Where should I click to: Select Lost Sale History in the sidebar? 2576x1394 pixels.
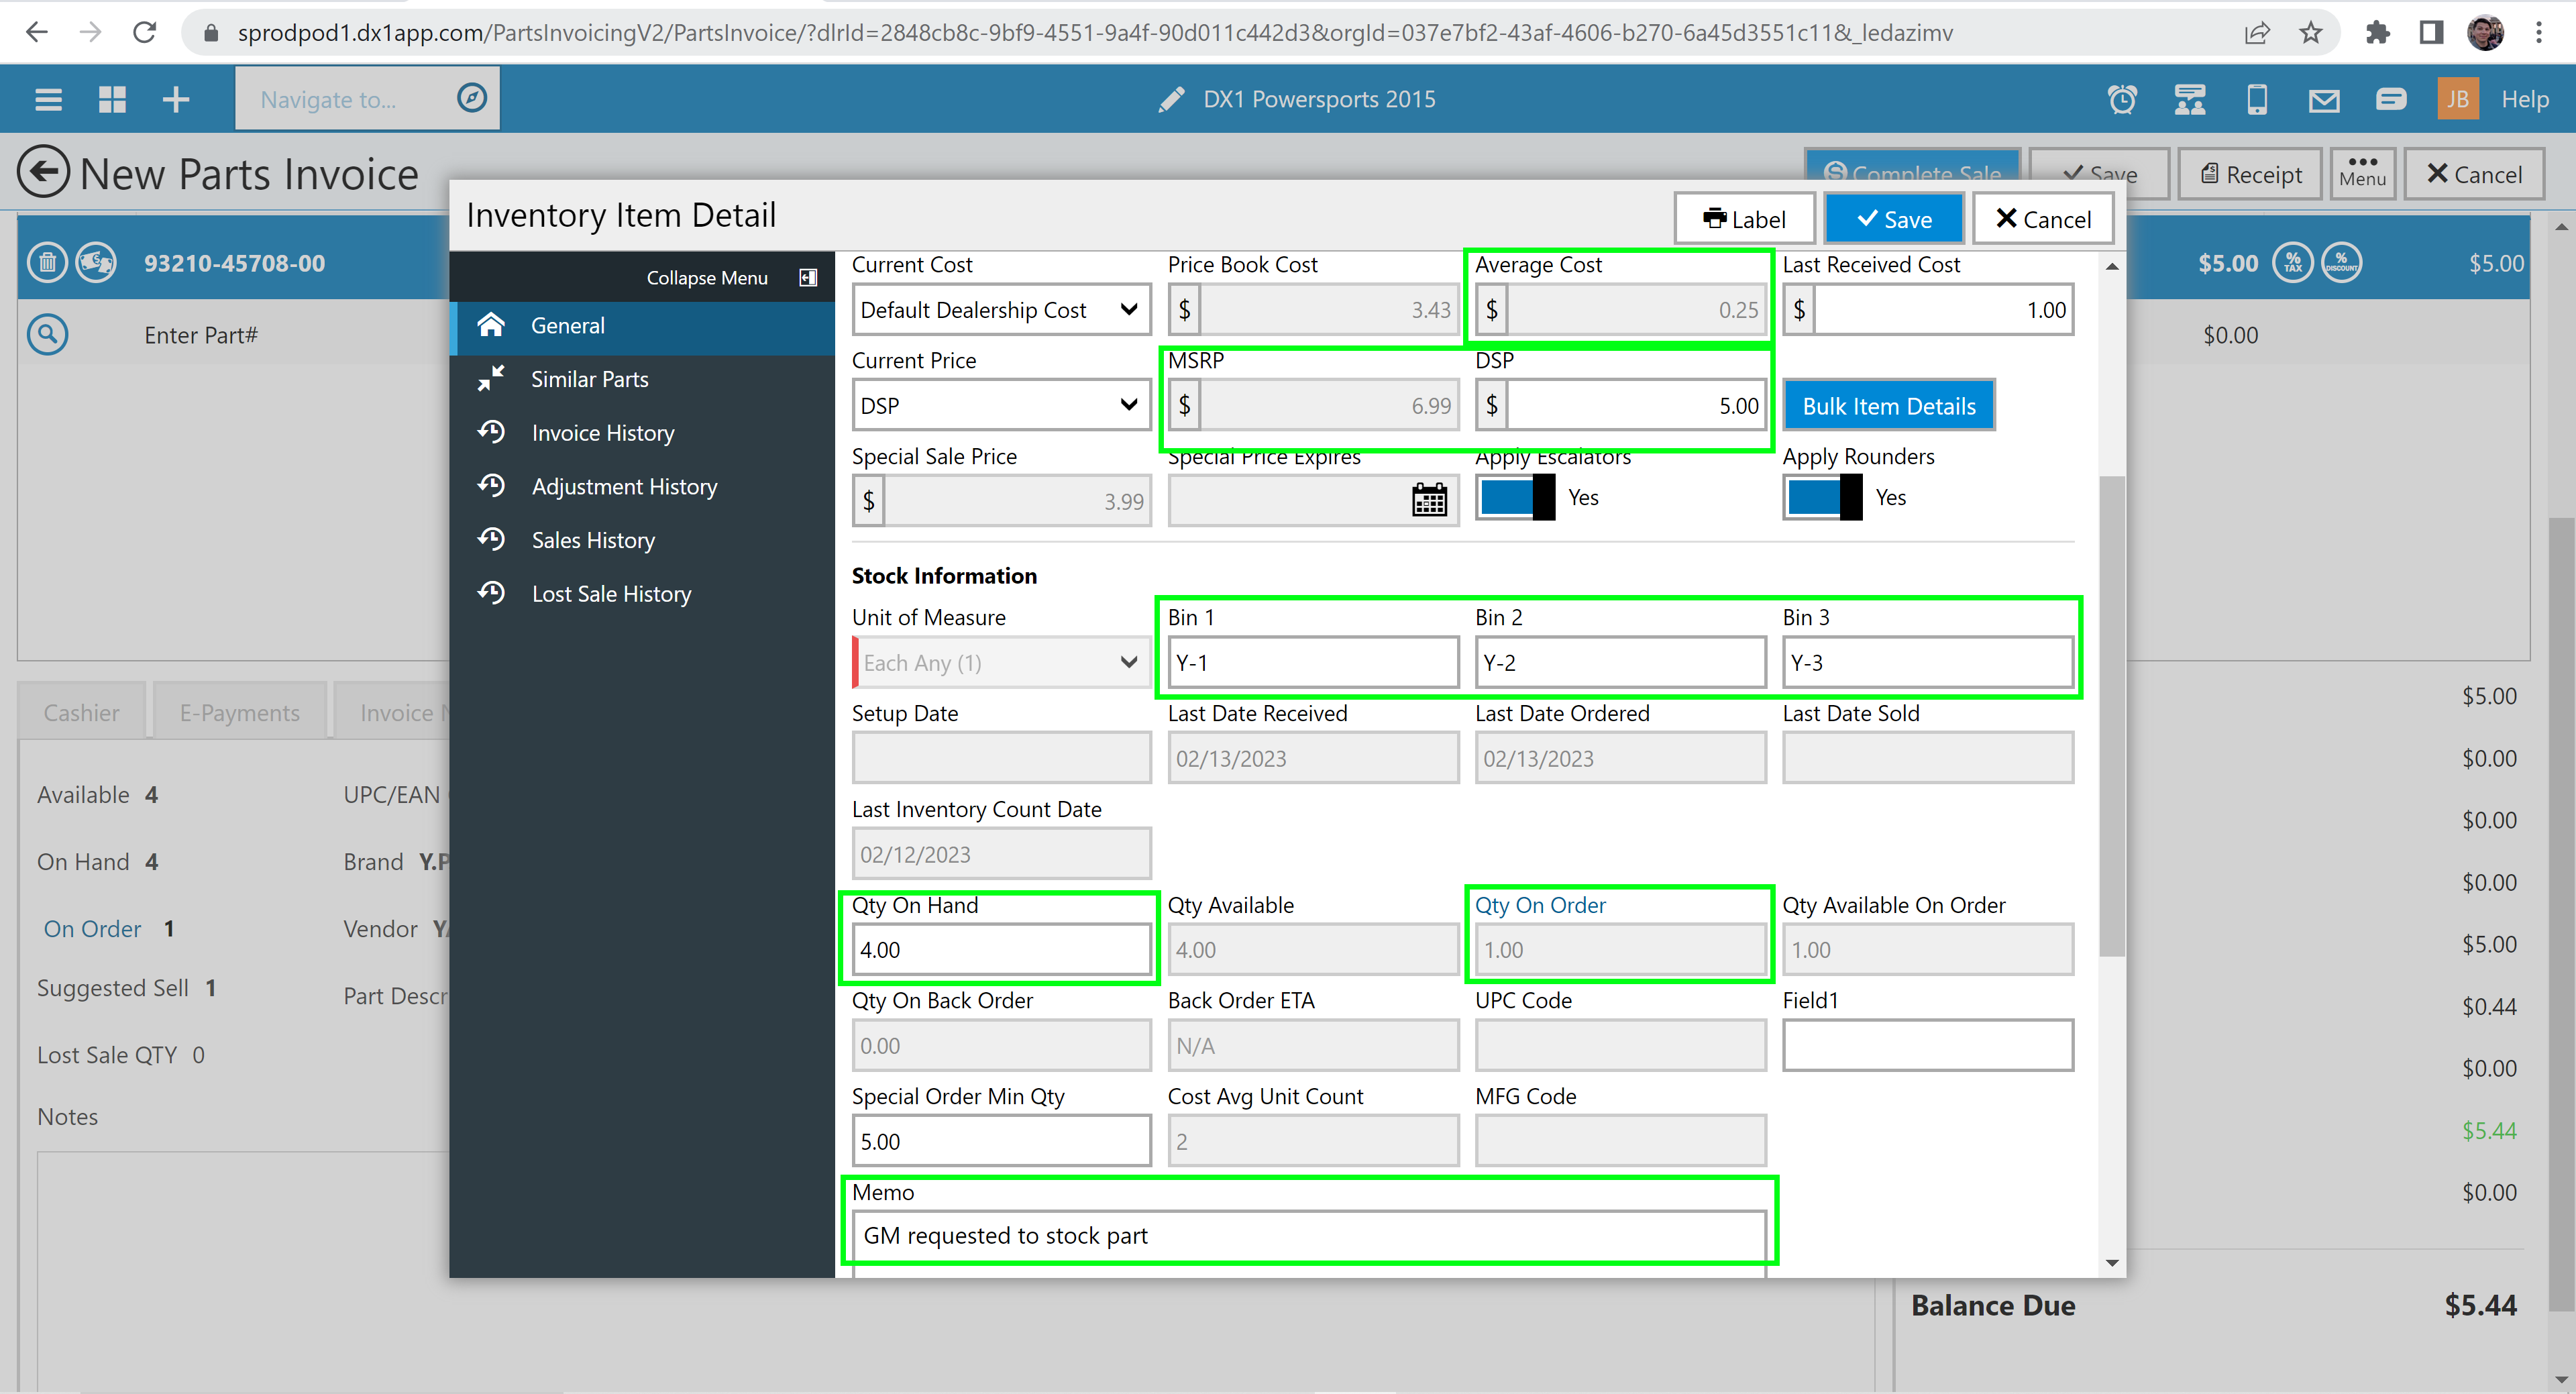[x=611, y=594]
